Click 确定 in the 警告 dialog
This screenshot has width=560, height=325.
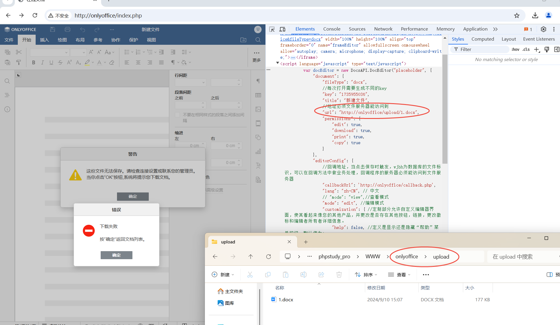[133, 196]
